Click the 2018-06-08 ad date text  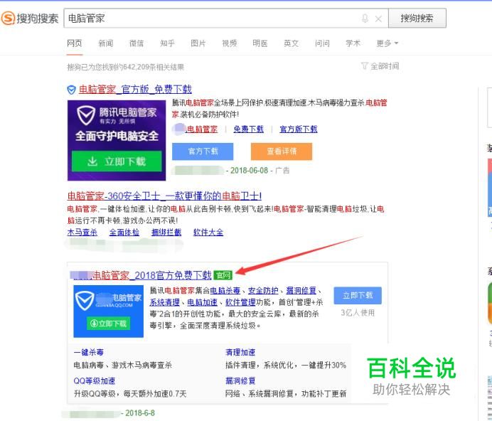[x=249, y=171]
